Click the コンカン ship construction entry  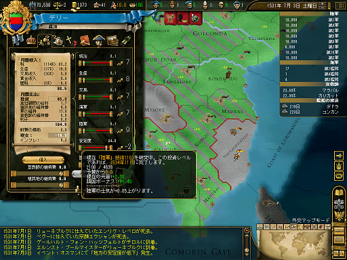click(310, 112)
